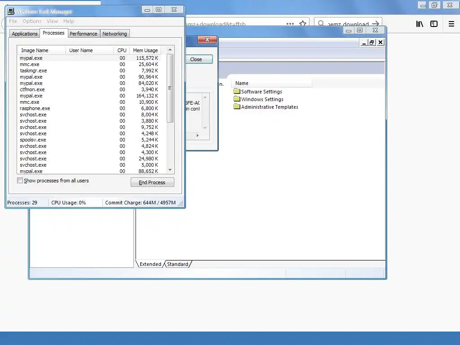460x345 pixels.
Task: Open the File menu in Task Manager
Action: coord(13,21)
